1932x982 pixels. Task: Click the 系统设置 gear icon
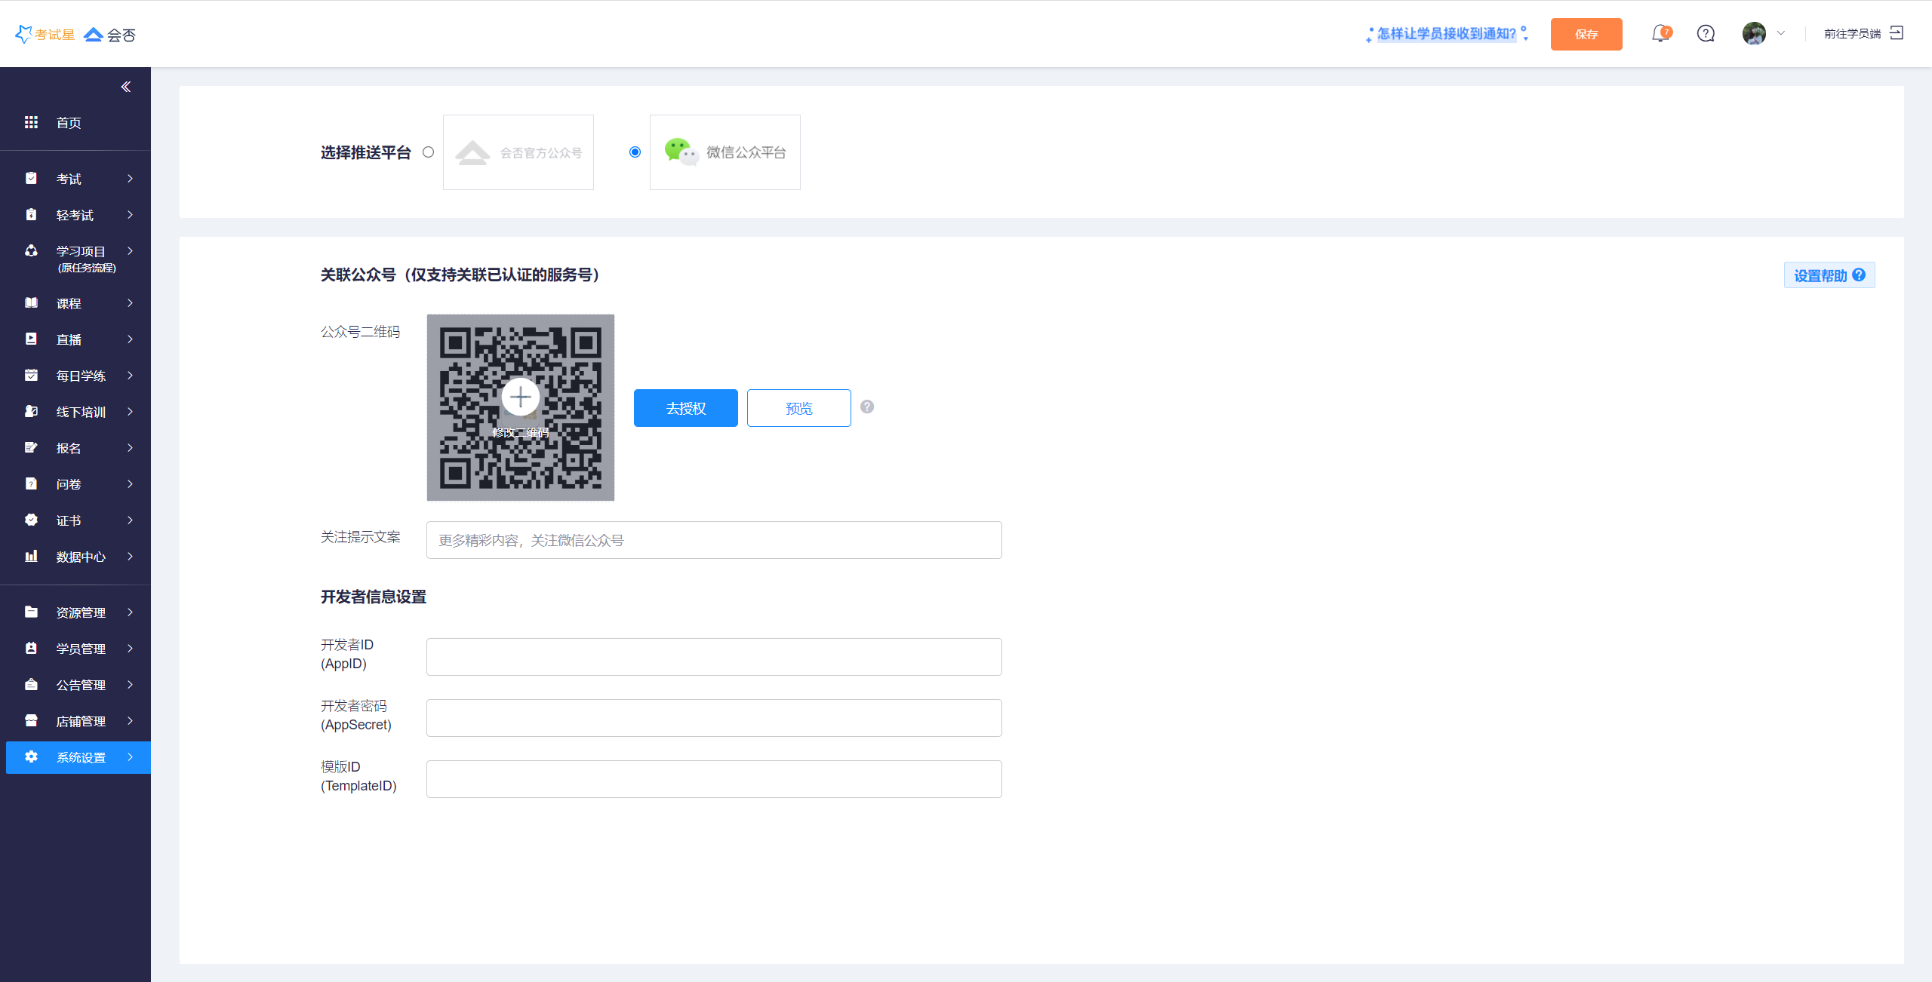tap(31, 756)
